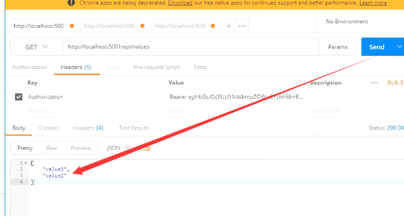Screen dimensions: 404x216
Task: Click the Key column header
Action: click(x=33, y=82)
